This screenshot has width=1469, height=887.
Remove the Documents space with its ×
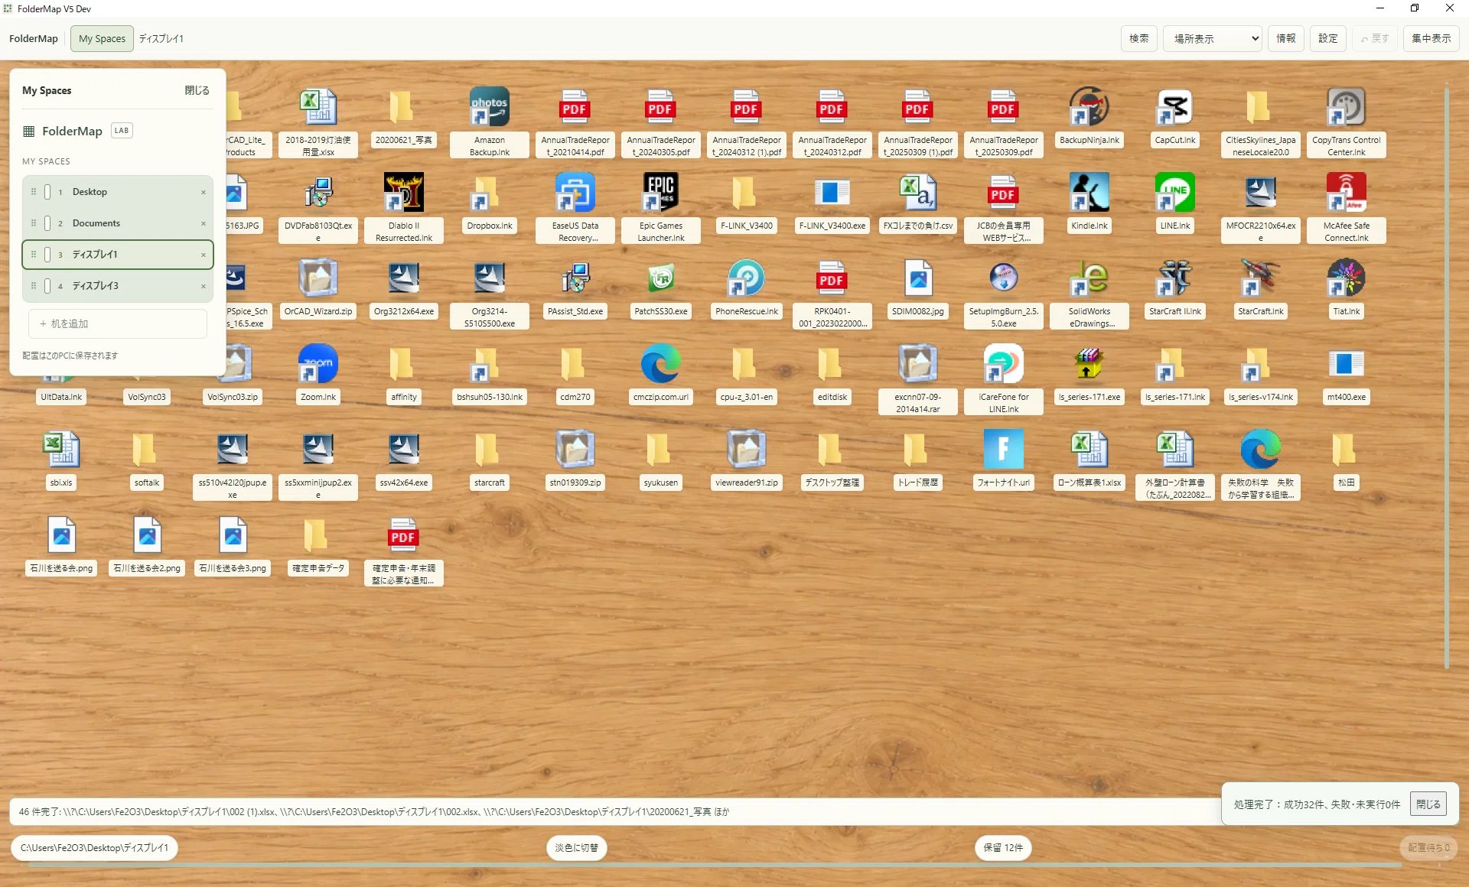(204, 223)
